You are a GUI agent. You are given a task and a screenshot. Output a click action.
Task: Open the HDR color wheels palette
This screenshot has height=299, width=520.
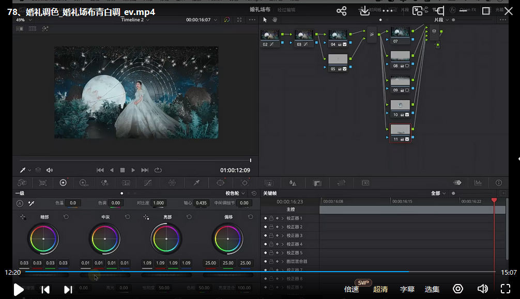click(83, 183)
